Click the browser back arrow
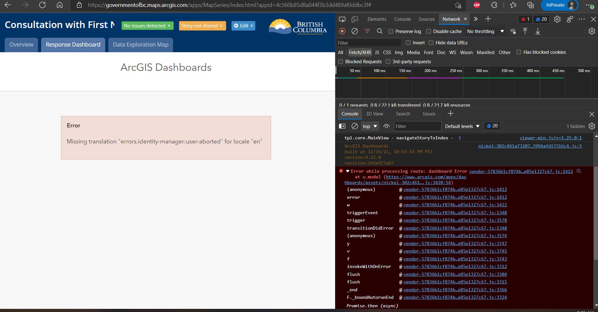Screen dimensions: 598x312 click(x=8, y=5)
